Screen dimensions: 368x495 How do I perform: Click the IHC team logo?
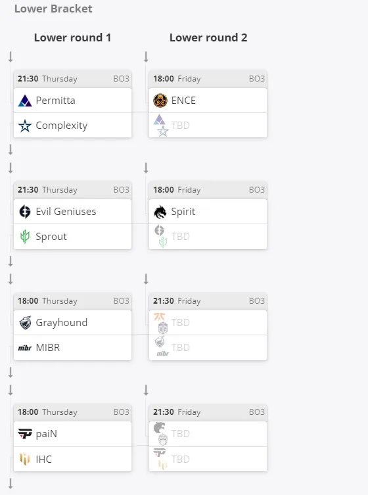[x=25, y=459]
